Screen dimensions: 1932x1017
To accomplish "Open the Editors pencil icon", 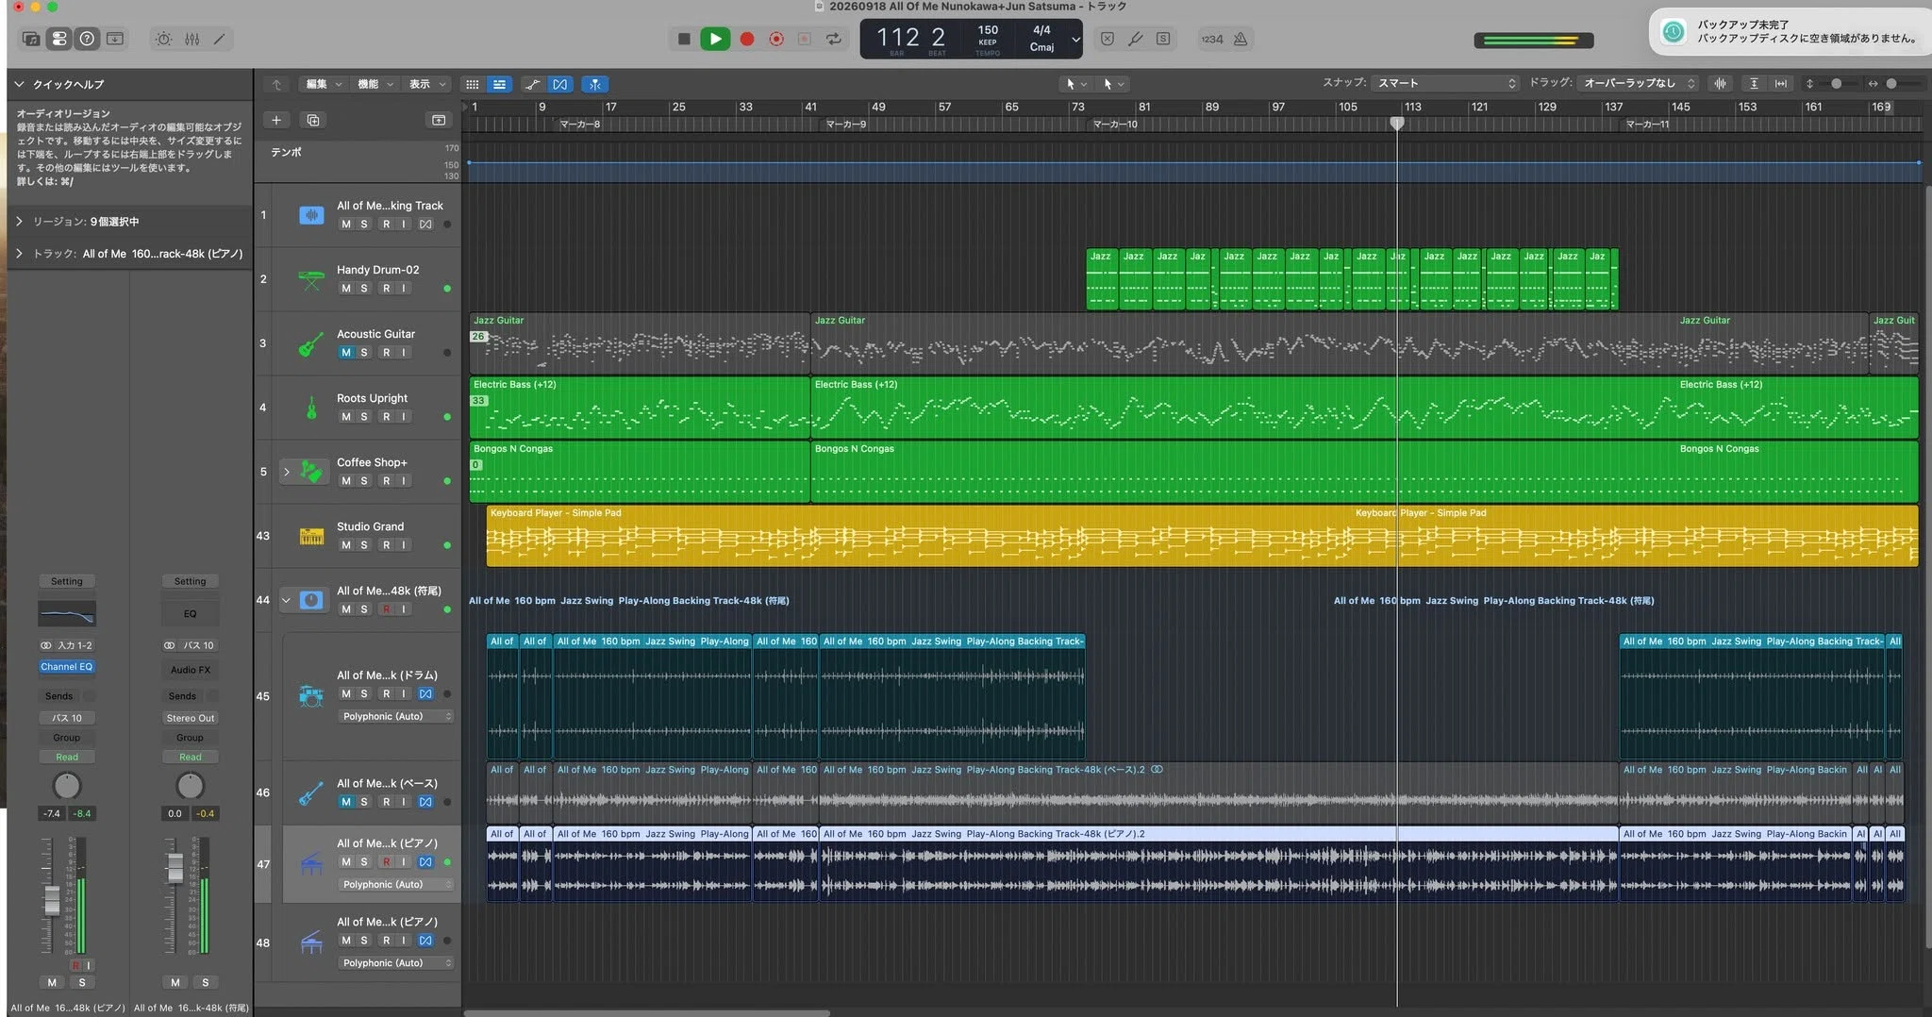I will [x=220, y=39].
